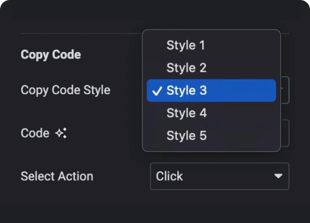Screen dimensions: 310x223
Task: Click the Copy Code Style select edge behind popup
Action: (x=285, y=90)
